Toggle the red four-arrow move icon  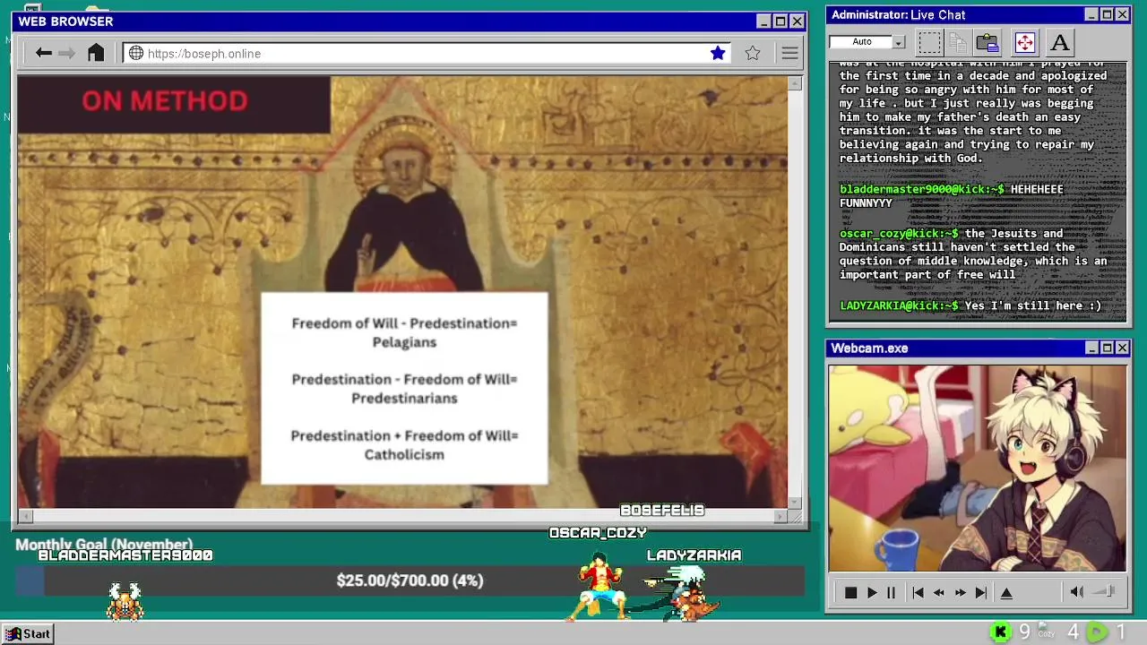pos(1025,42)
